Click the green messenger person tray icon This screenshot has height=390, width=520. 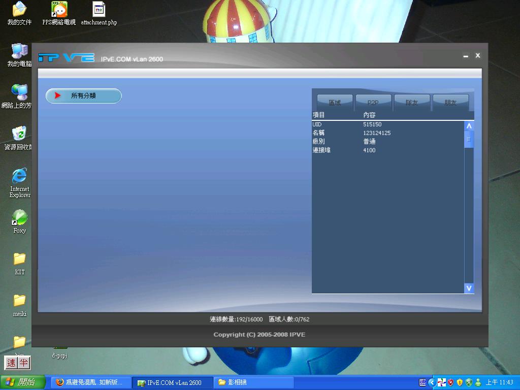(478, 382)
